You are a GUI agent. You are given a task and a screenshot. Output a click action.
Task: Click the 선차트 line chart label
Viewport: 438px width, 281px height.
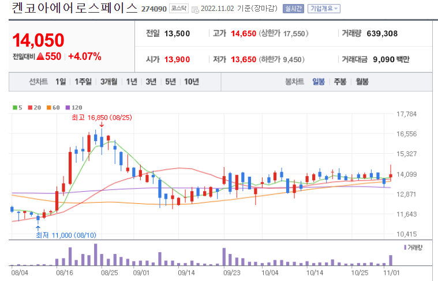click(39, 82)
